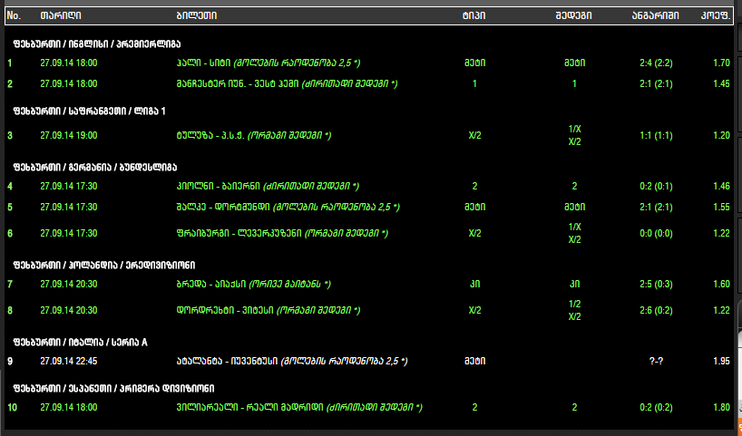
Task: Click row number '10'
Action: [x=13, y=408]
